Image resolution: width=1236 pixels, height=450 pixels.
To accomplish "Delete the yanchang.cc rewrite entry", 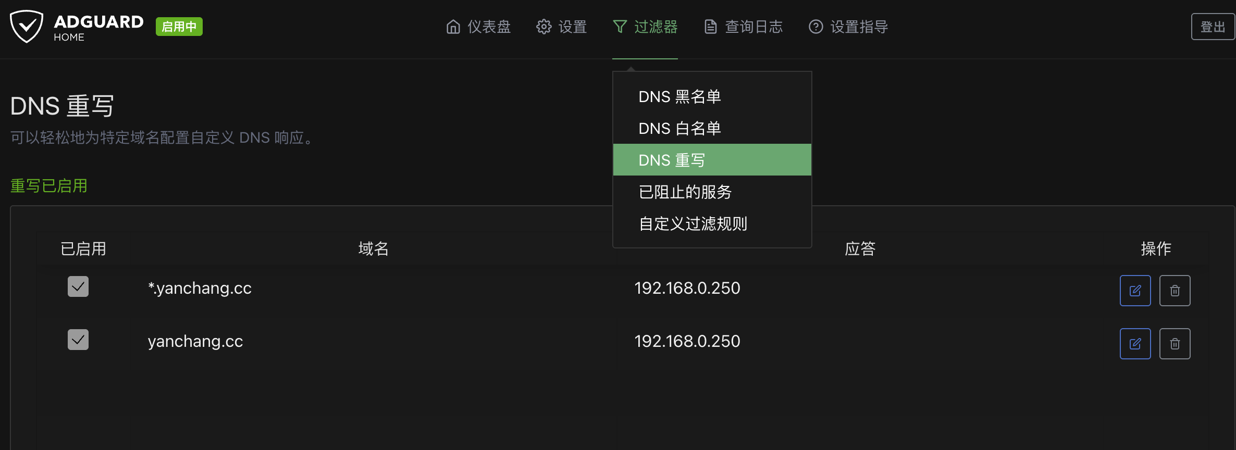I will click(x=1175, y=344).
